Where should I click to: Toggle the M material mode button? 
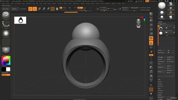point(75,8)
